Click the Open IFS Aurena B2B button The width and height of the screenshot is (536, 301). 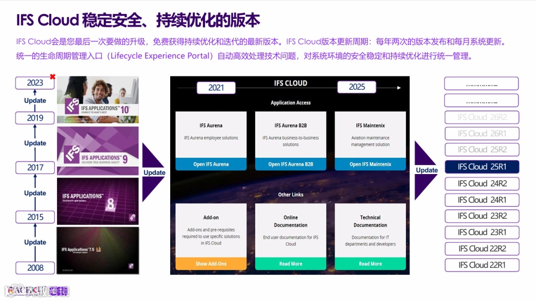coord(290,164)
